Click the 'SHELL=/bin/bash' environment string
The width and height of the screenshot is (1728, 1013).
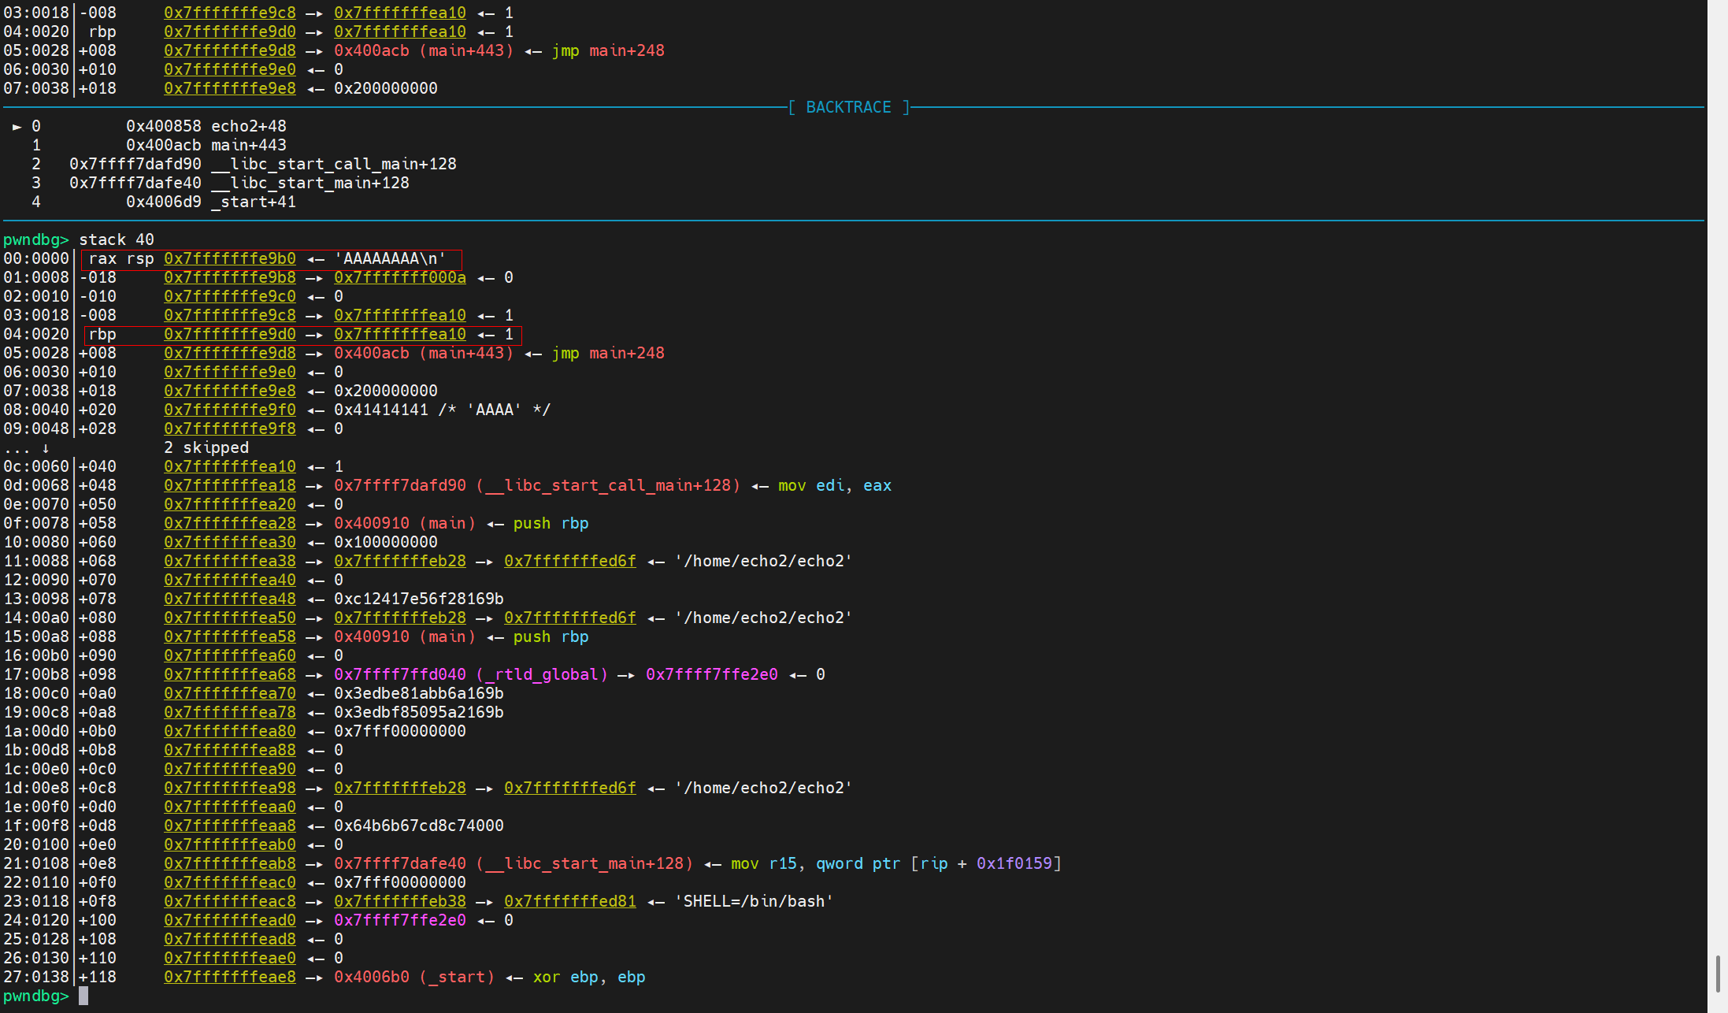pyautogui.click(x=754, y=901)
